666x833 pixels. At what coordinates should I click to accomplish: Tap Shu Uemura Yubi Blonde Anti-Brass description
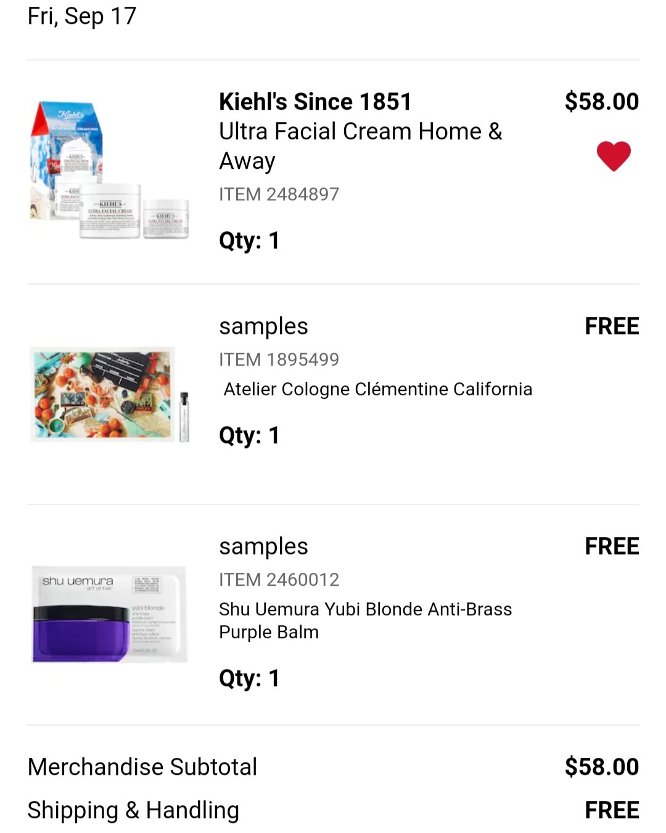[x=365, y=620]
